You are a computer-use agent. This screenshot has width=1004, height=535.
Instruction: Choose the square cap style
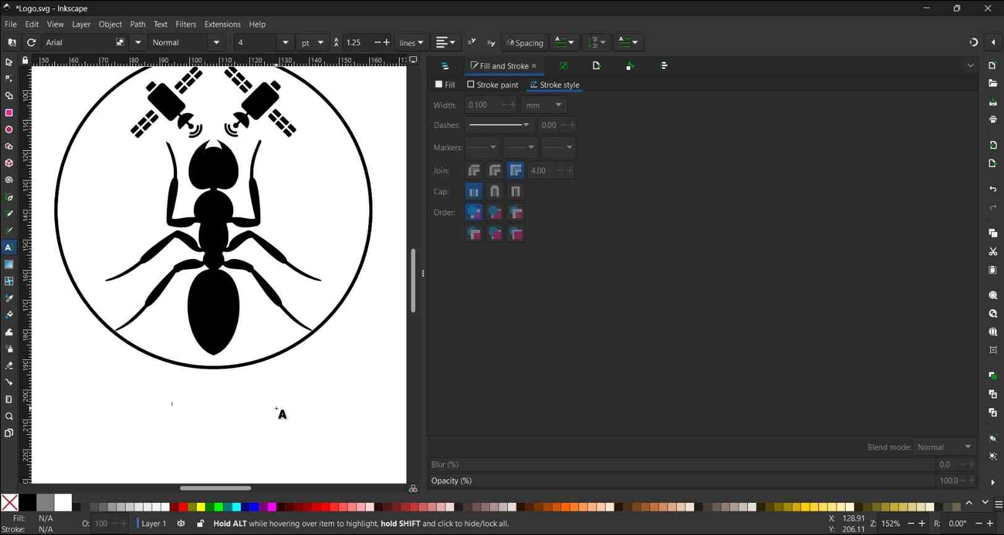tap(515, 192)
